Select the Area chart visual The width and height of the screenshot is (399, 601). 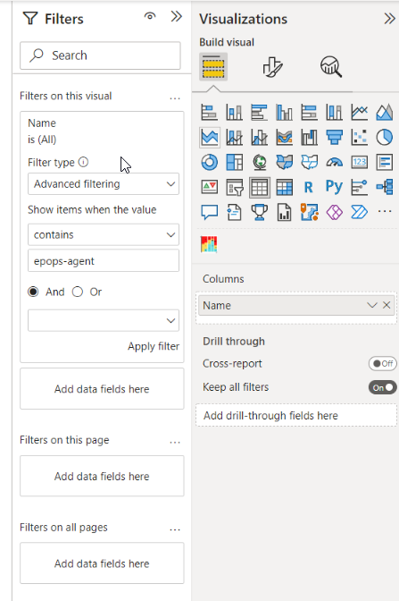385,113
